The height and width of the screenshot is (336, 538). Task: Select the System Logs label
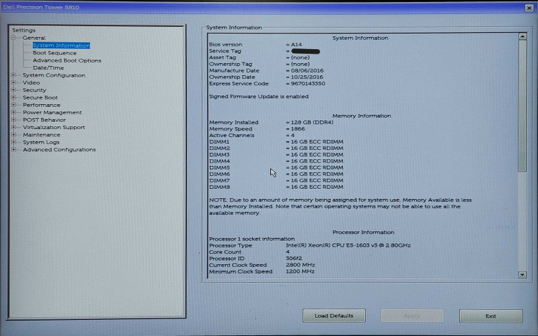tap(41, 142)
